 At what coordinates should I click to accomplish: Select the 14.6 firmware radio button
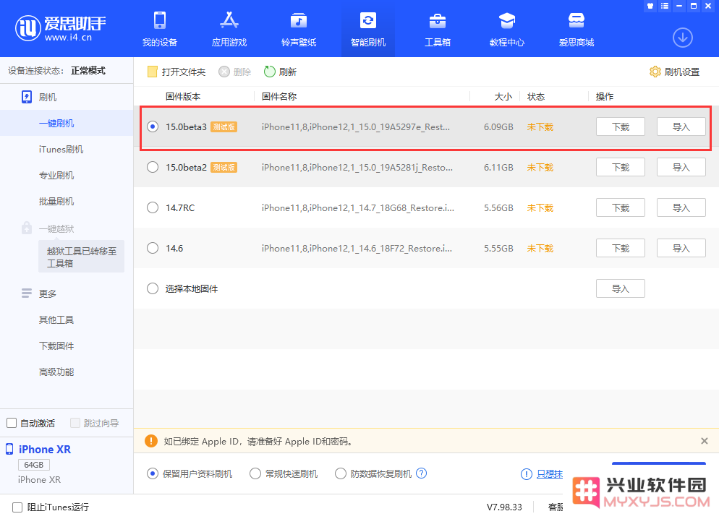[153, 248]
